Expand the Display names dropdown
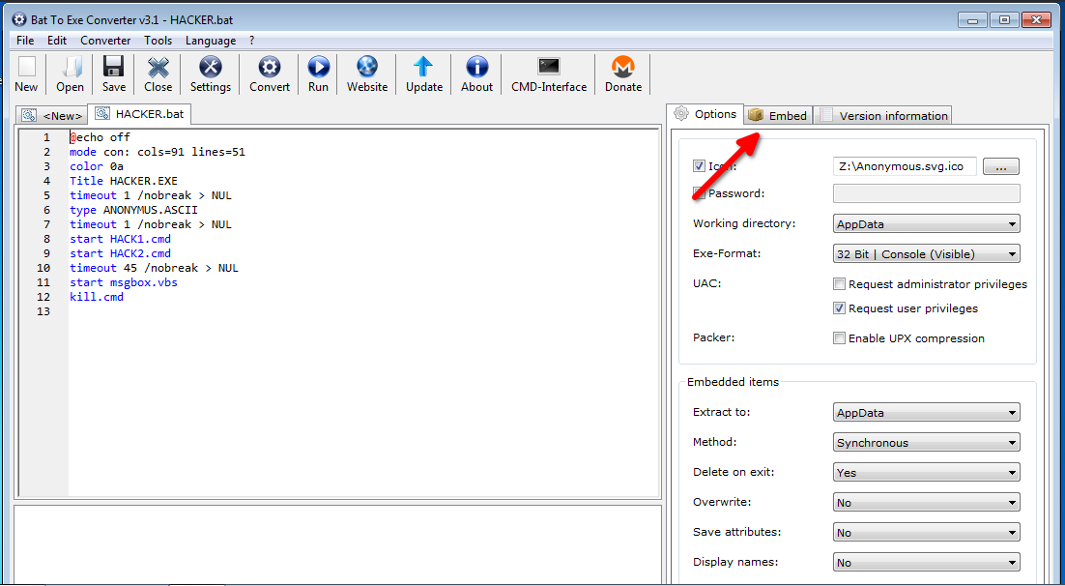The width and height of the screenshot is (1065, 586). [927, 562]
